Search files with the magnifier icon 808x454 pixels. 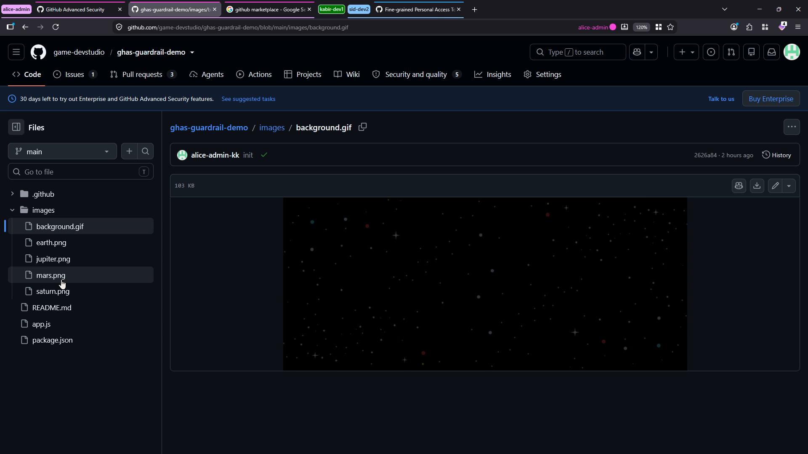(145, 151)
